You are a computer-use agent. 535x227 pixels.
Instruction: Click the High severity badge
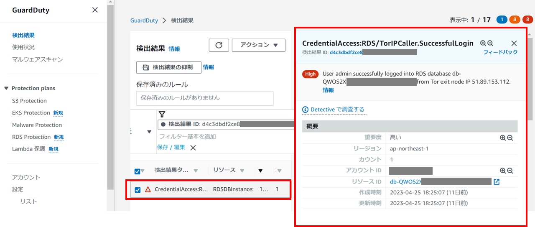click(311, 74)
